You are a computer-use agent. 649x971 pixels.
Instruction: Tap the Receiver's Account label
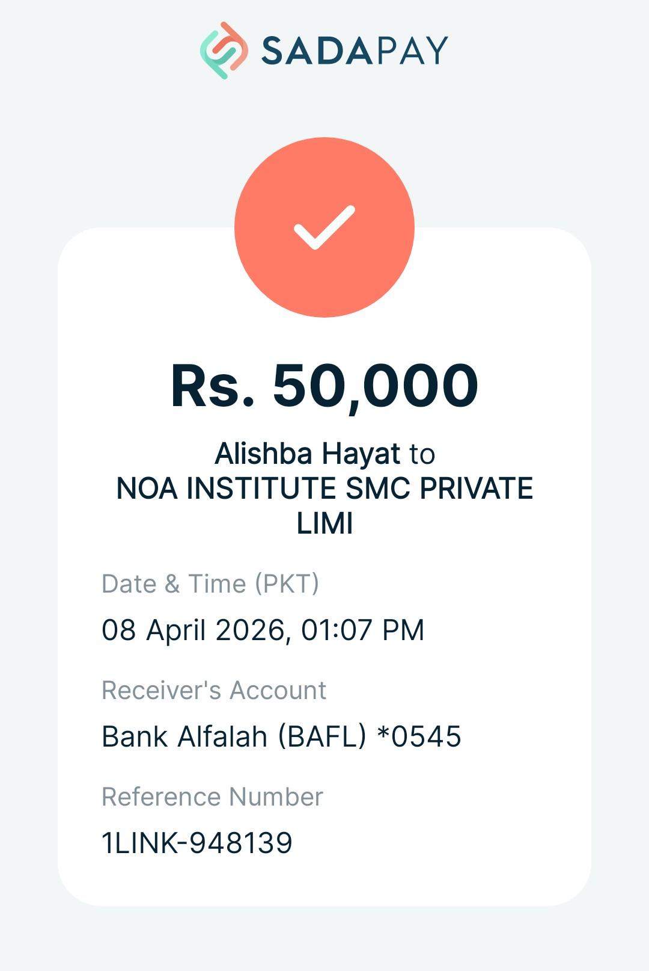(x=214, y=690)
